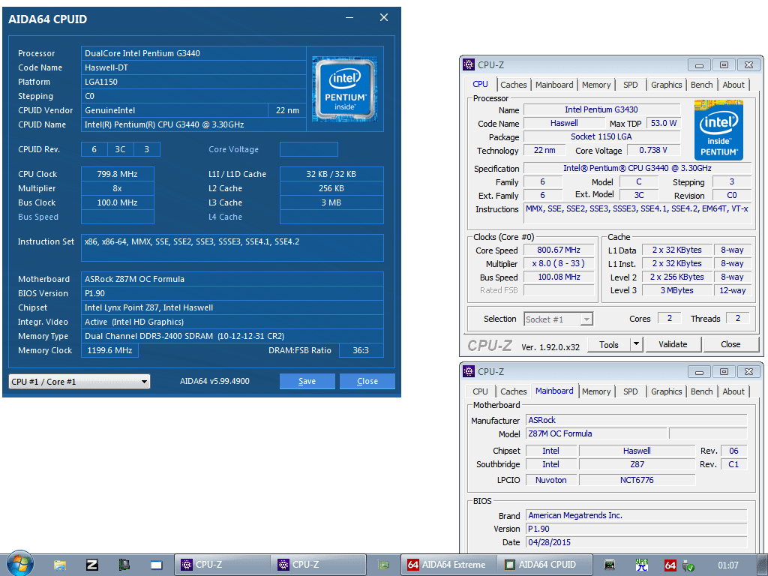Open Bench tab in lower CPU-Z window
768x576 pixels.
[701, 391]
